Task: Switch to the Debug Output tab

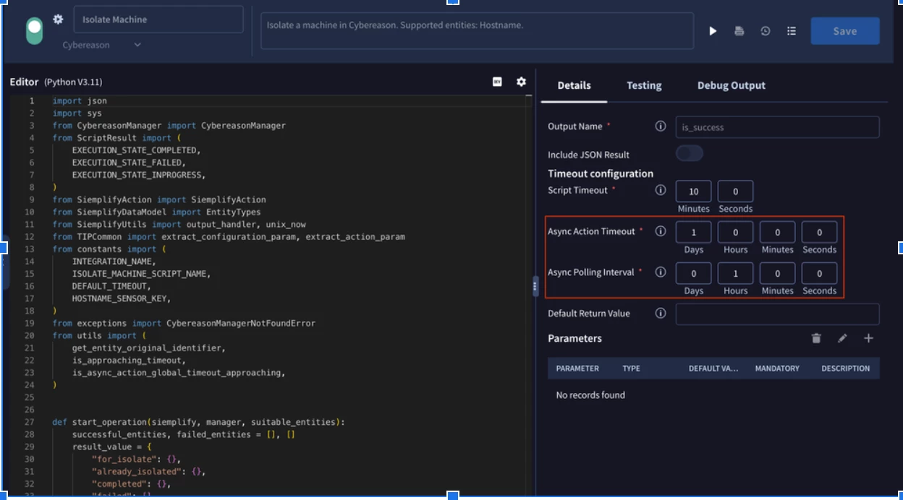Action: click(x=731, y=85)
